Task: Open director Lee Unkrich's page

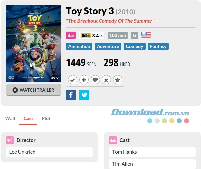Action: tap(22, 152)
